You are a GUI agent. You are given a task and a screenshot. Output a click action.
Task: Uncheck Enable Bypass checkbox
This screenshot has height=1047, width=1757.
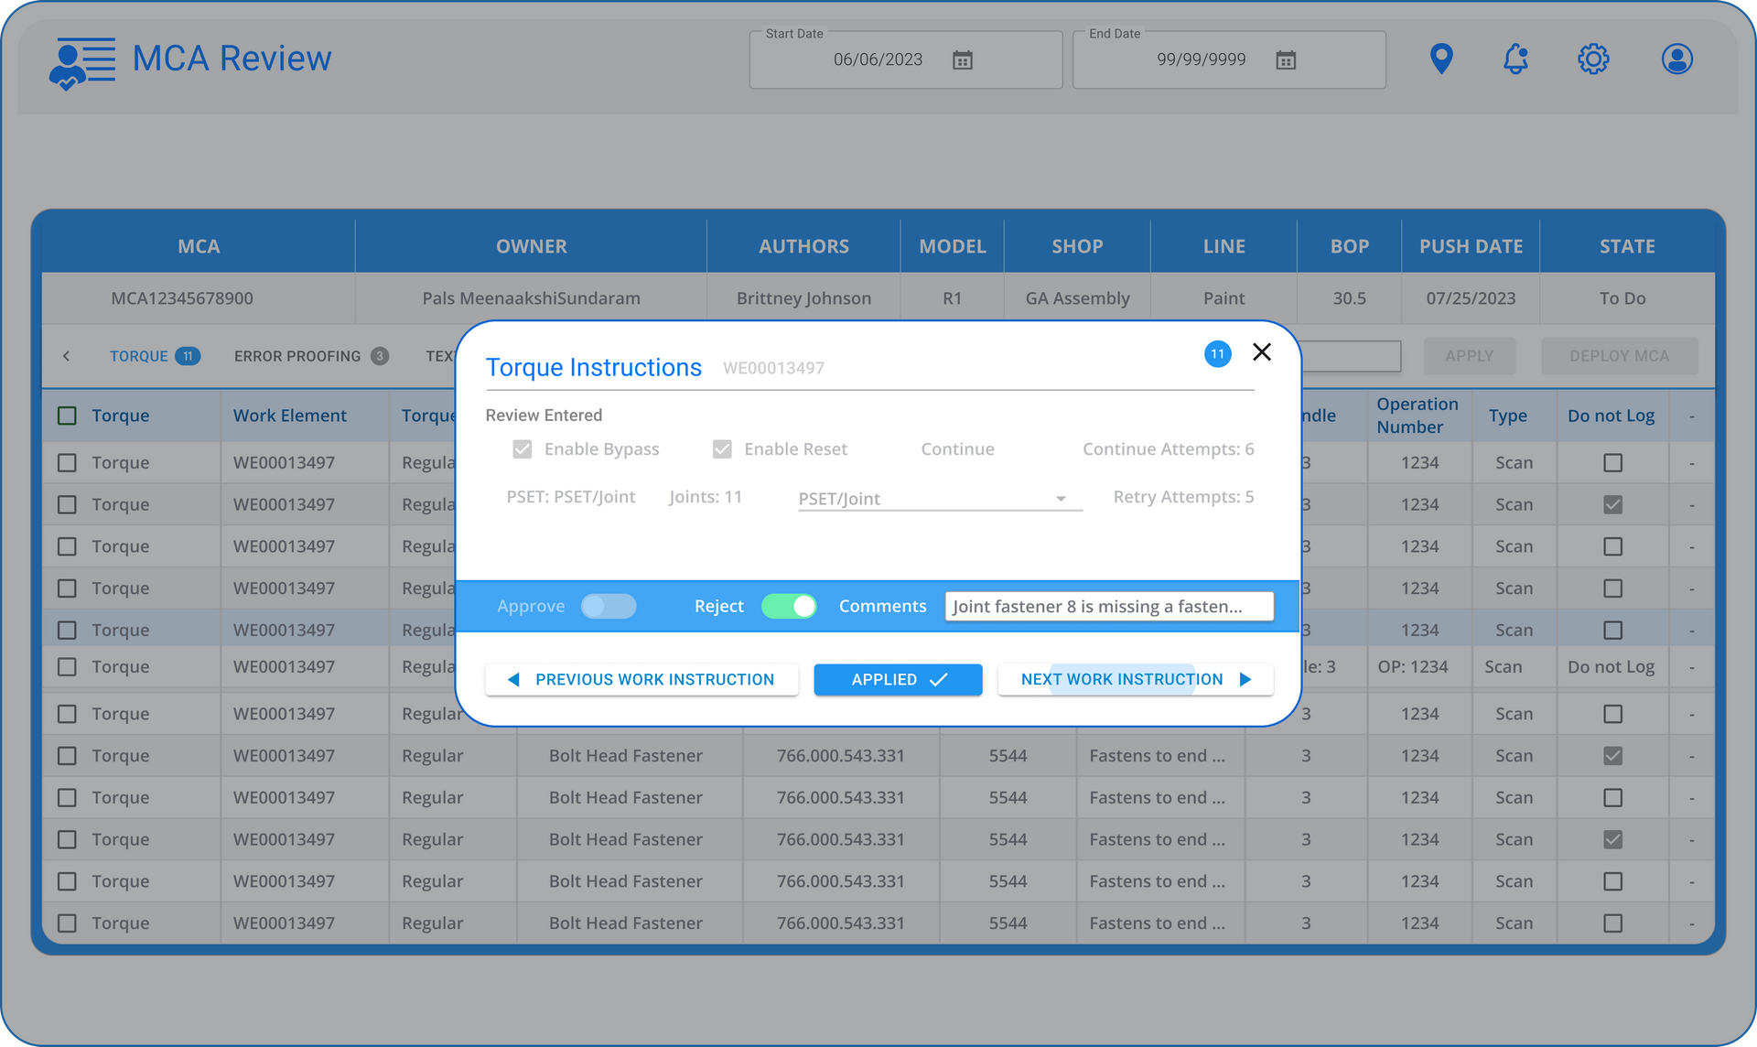tap(523, 449)
